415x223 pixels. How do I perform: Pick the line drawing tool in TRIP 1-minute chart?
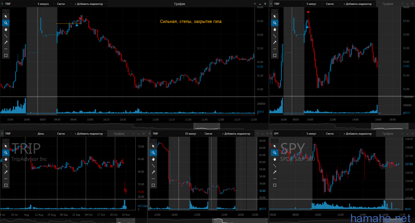tap(6, 36)
